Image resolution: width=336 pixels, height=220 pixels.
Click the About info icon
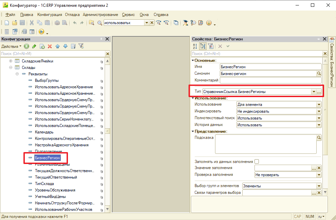(209, 23)
